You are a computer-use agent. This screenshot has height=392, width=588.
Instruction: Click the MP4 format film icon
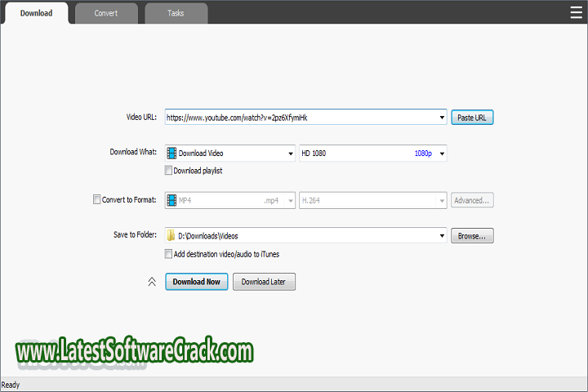[171, 200]
